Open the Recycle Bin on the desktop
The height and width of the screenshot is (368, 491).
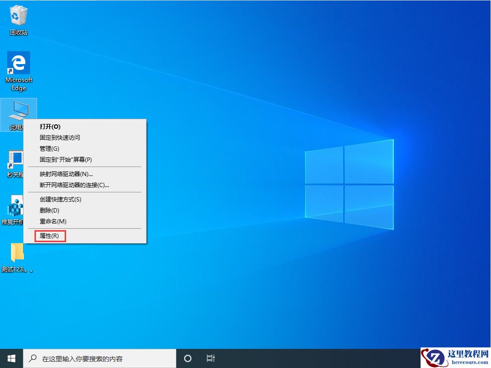coord(18,18)
